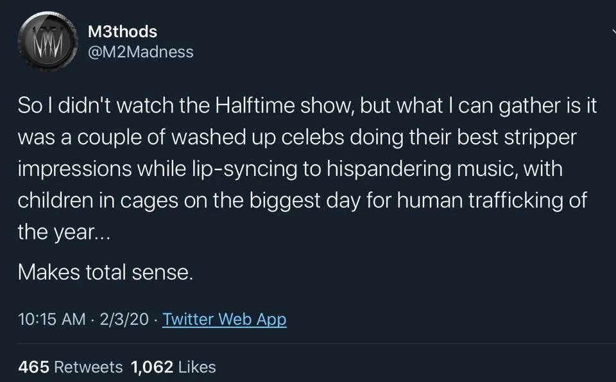Click 'the year...' line of tweet
616x382 pixels.
click(64, 232)
